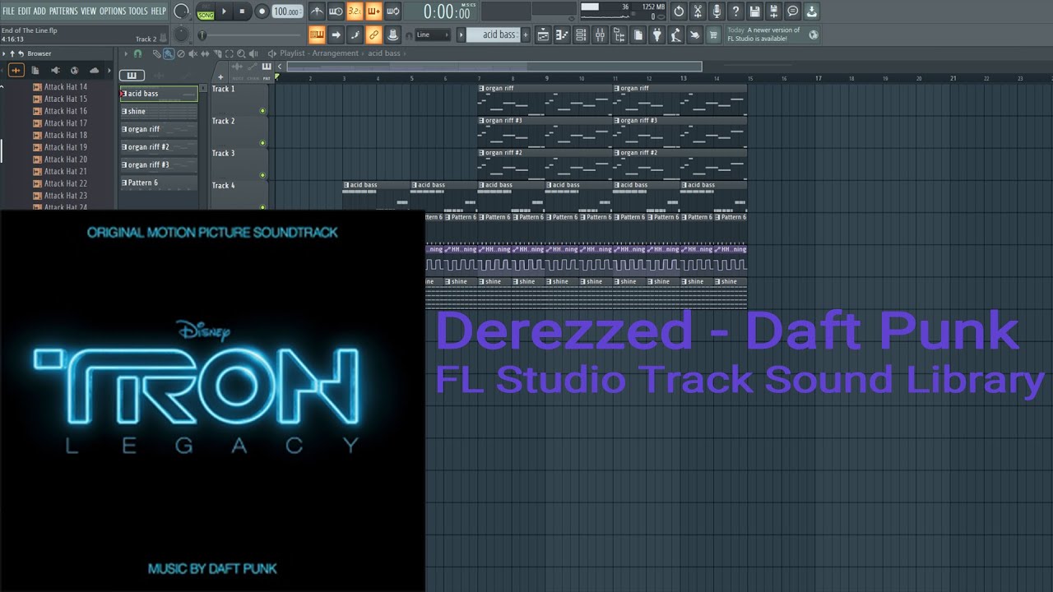
Task: Click the Play button in transport
Action: pos(224,12)
